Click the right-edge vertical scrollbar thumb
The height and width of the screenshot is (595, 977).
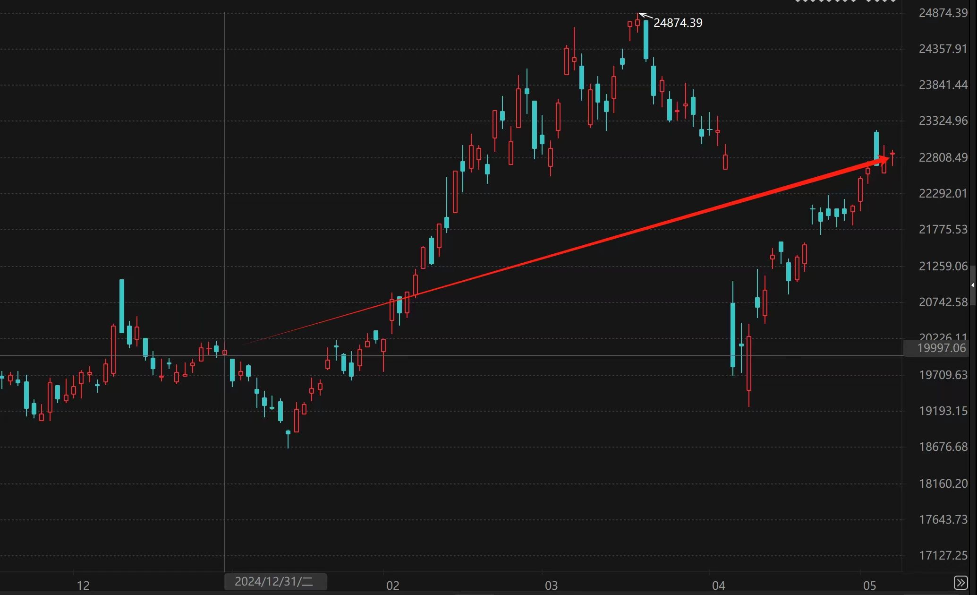tap(973, 285)
